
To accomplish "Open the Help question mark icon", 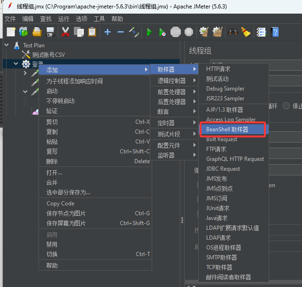I will click(x=275, y=32).
